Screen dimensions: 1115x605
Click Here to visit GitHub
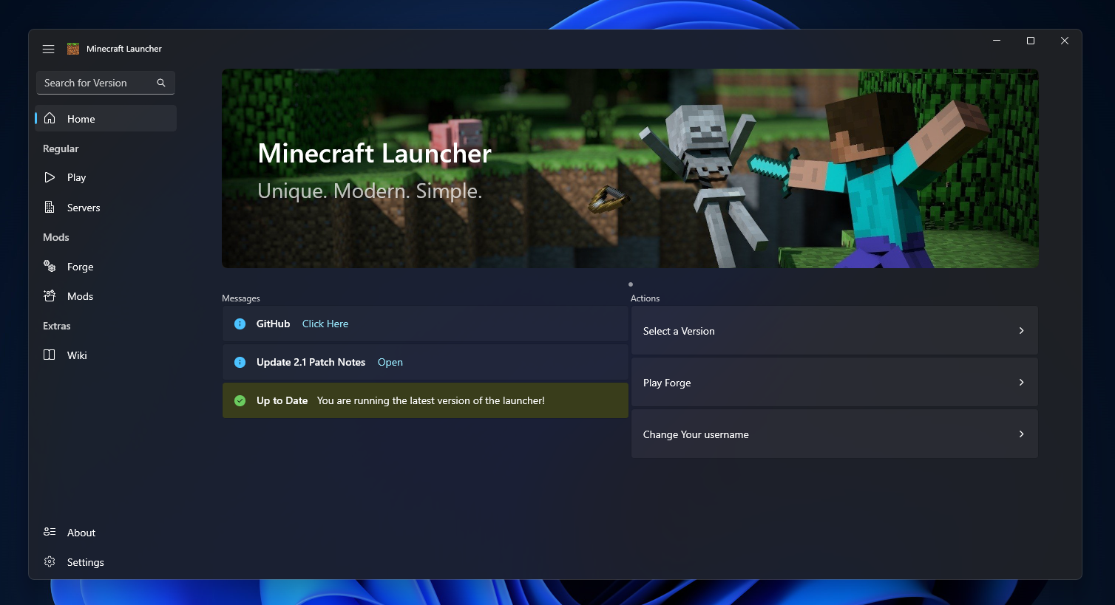pyautogui.click(x=325, y=324)
